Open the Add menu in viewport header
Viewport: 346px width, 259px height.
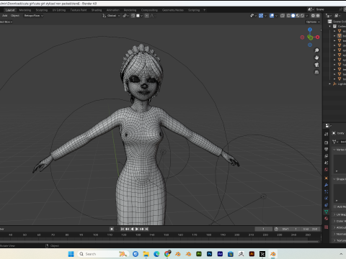pos(4,16)
